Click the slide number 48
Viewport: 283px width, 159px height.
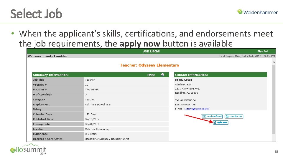pos(276,152)
